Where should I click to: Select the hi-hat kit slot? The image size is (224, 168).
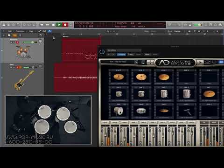tap(164, 111)
